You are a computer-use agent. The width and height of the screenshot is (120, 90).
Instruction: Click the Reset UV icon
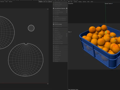point(53,50)
